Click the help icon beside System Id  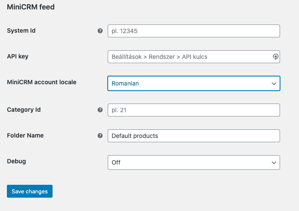pos(100,31)
